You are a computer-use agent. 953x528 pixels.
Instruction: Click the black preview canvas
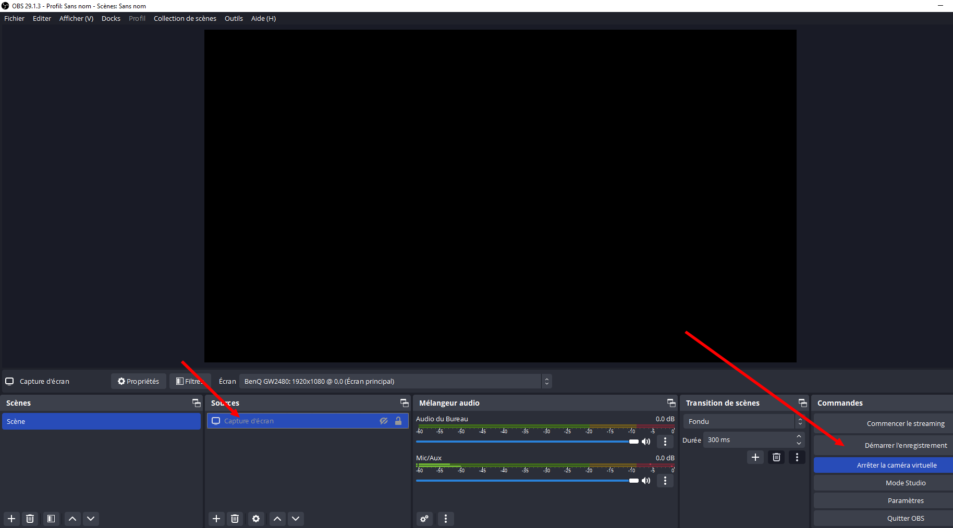500,196
